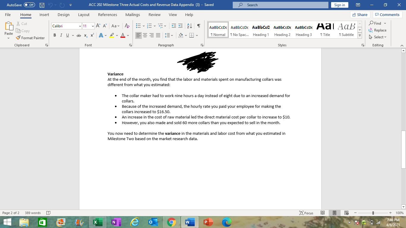406x228 pixels.
Task: Expand the text highlight color options
Action: (117, 35)
